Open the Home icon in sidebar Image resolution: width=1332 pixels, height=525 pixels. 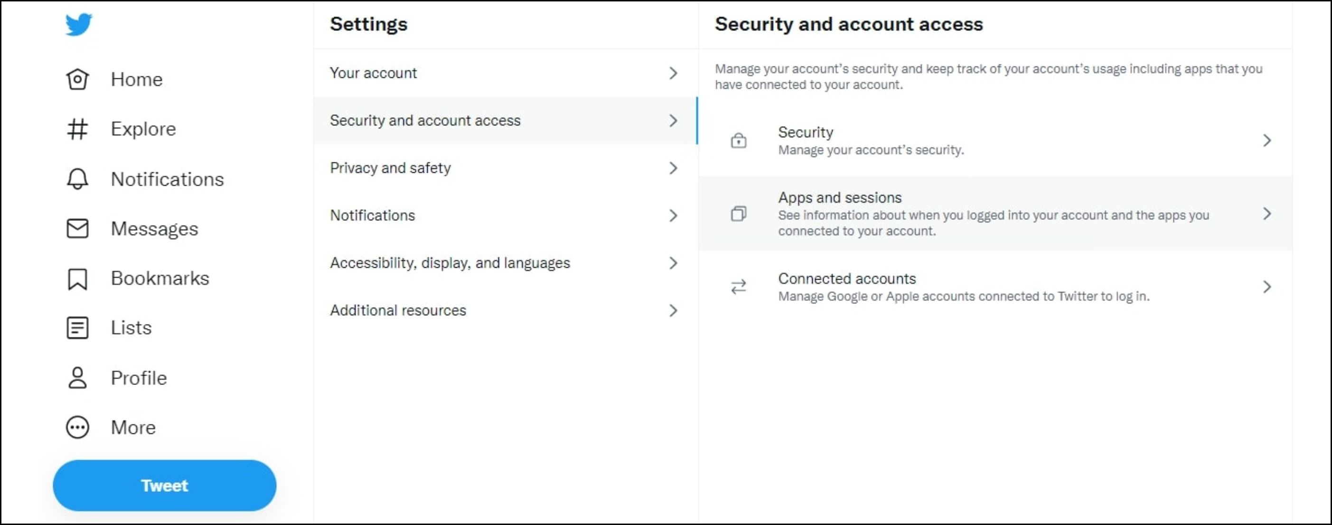77,79
